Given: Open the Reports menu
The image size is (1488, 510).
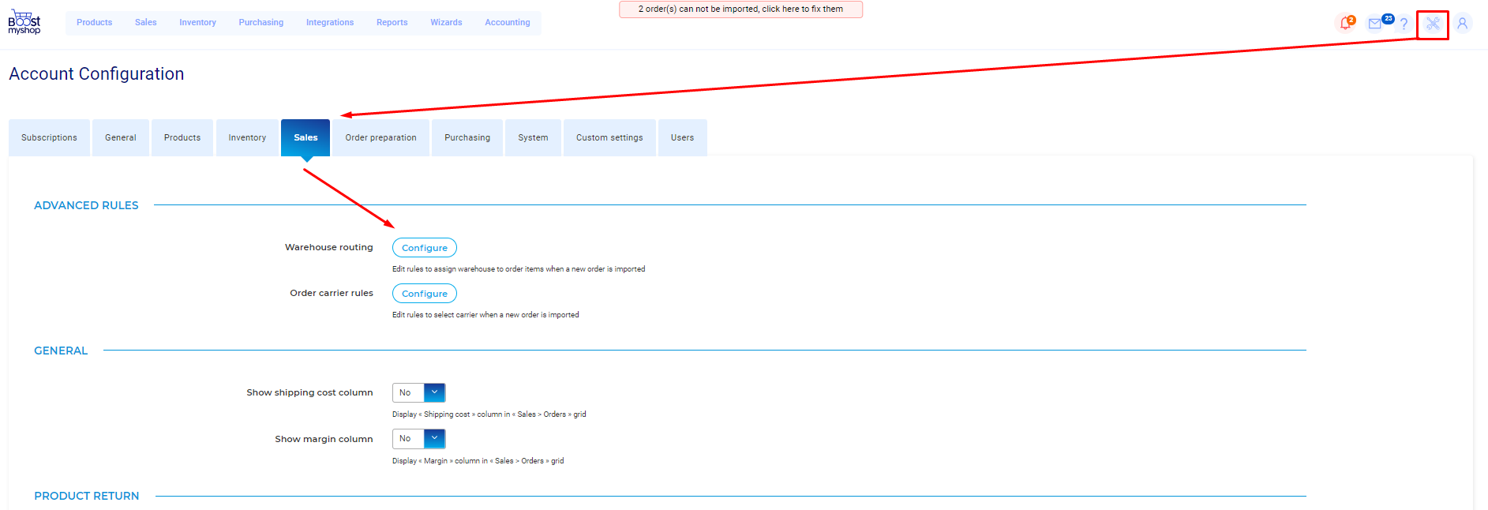Looking at the screenshot, I should coord(392,23).
